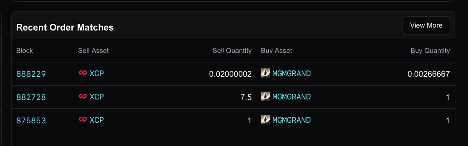Click MGMGRAND thumbnail in block 888229 row
Image resolution: width=468 pixels, height=146 pixels.
pos(265,73)
